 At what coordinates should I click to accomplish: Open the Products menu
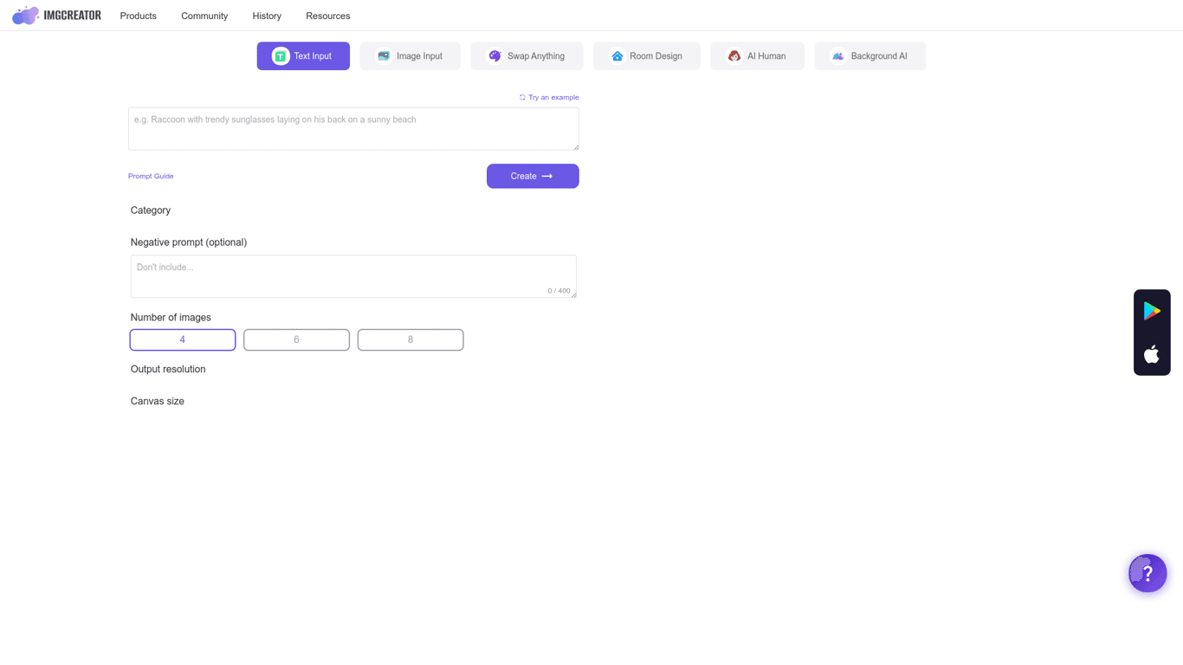(x=139, y=16)
